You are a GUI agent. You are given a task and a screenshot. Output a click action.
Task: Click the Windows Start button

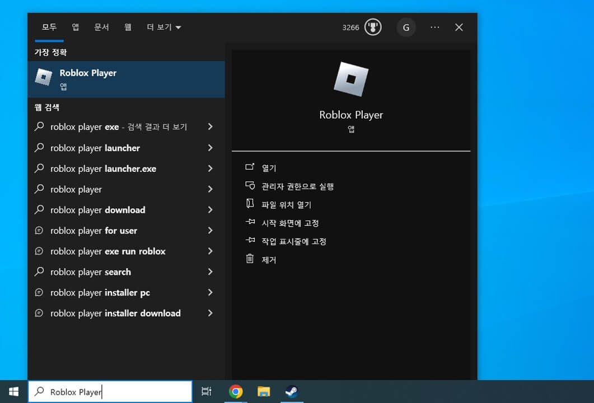click(x=13, y=392)
